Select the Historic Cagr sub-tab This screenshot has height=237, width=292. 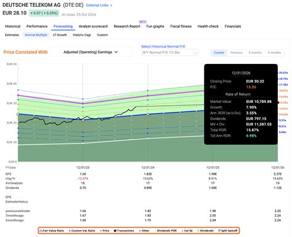point(82,35)
